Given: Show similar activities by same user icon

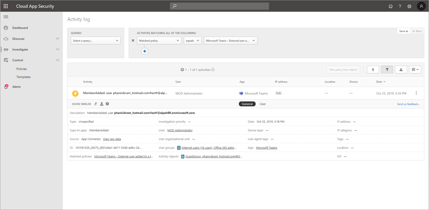Looking at the screenshot, I should tap(102, 104).
